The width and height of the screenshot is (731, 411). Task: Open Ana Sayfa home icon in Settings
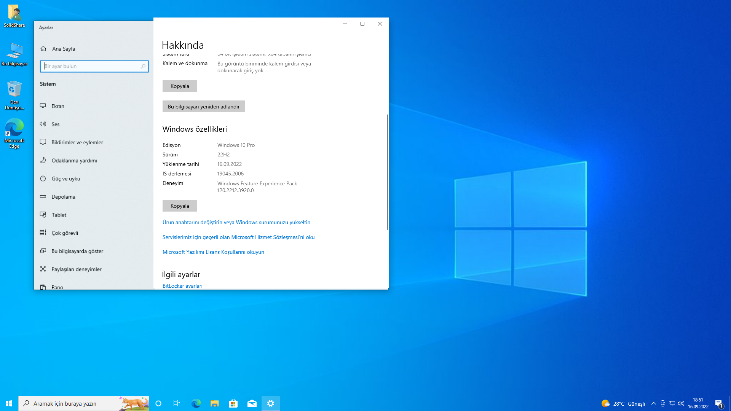tap(43, 49)
